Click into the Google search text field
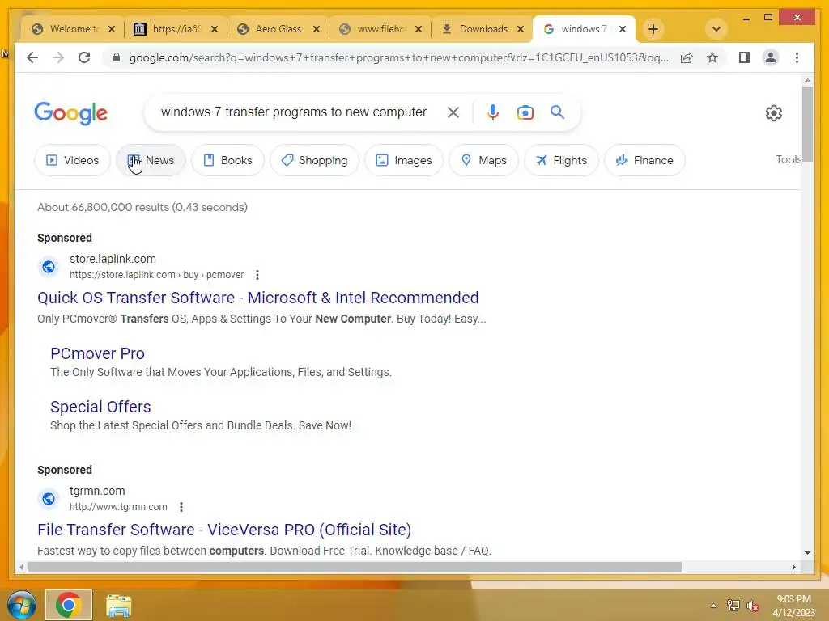Screen dimensions: 829x621 coord(293,112)
